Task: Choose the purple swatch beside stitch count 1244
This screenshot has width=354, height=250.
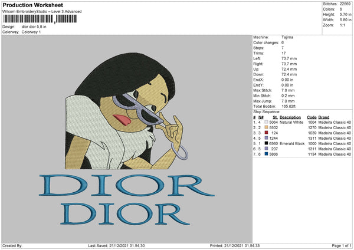Action: [x=267, y=138]
